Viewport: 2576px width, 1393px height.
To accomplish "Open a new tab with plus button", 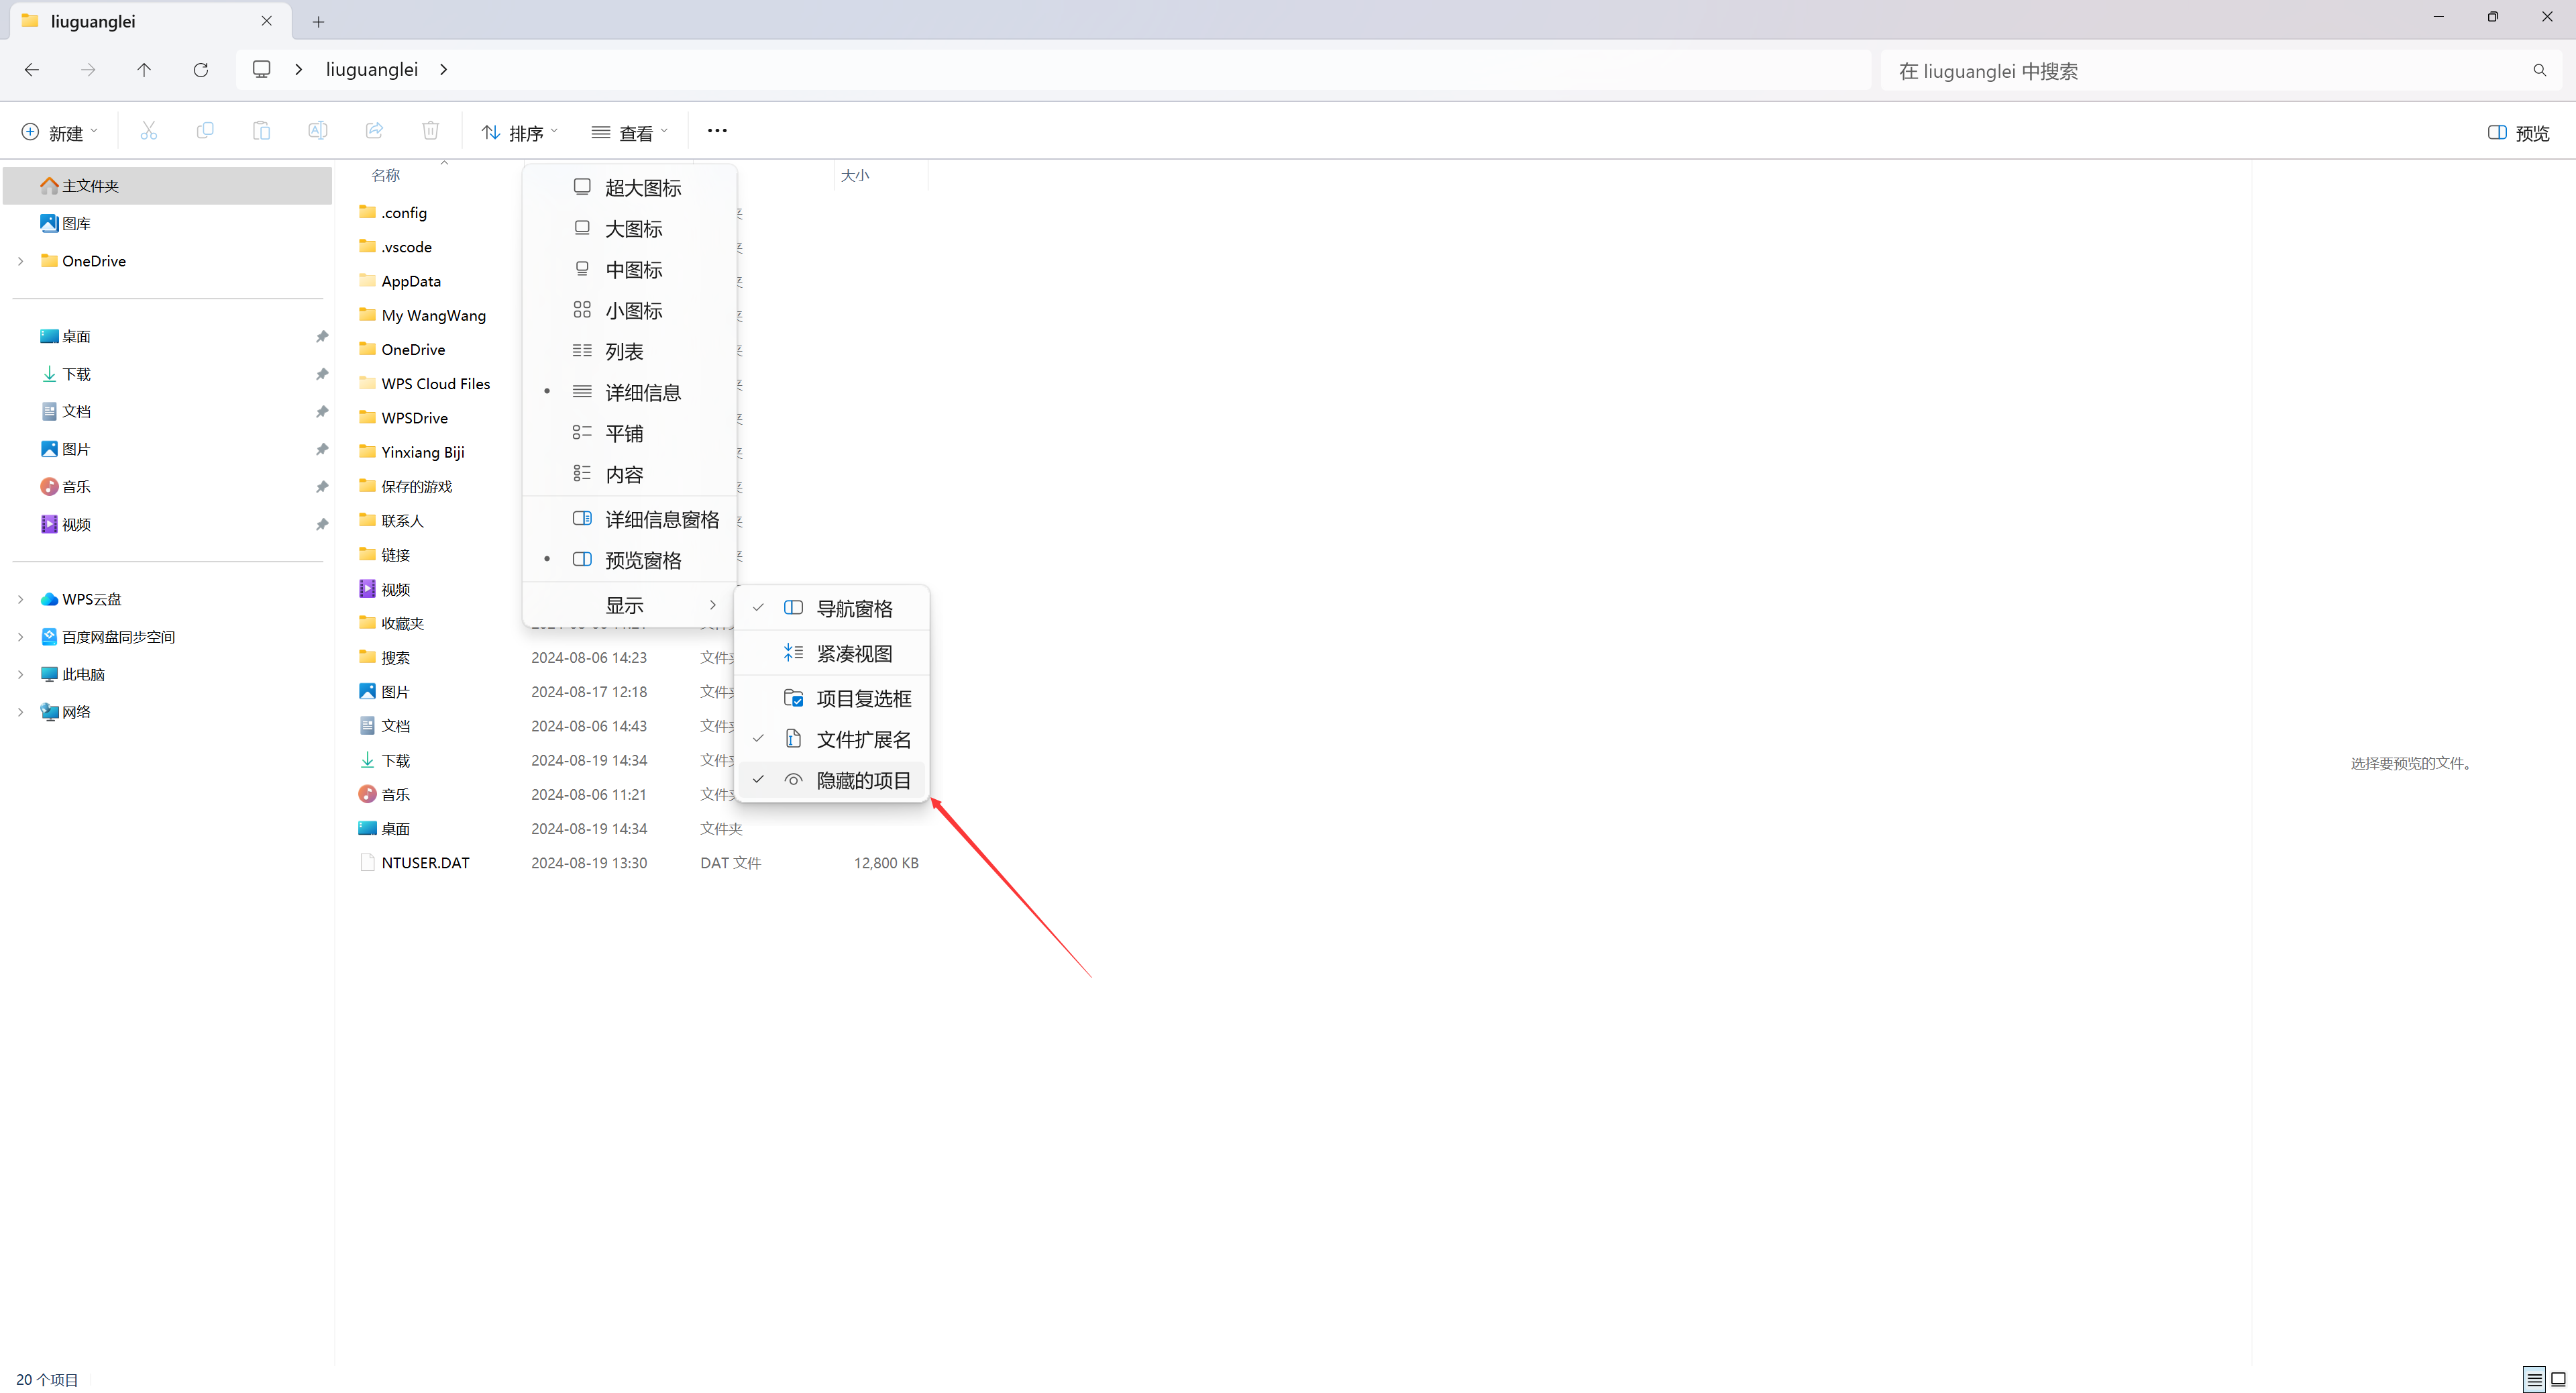I will tap(318, 22).
